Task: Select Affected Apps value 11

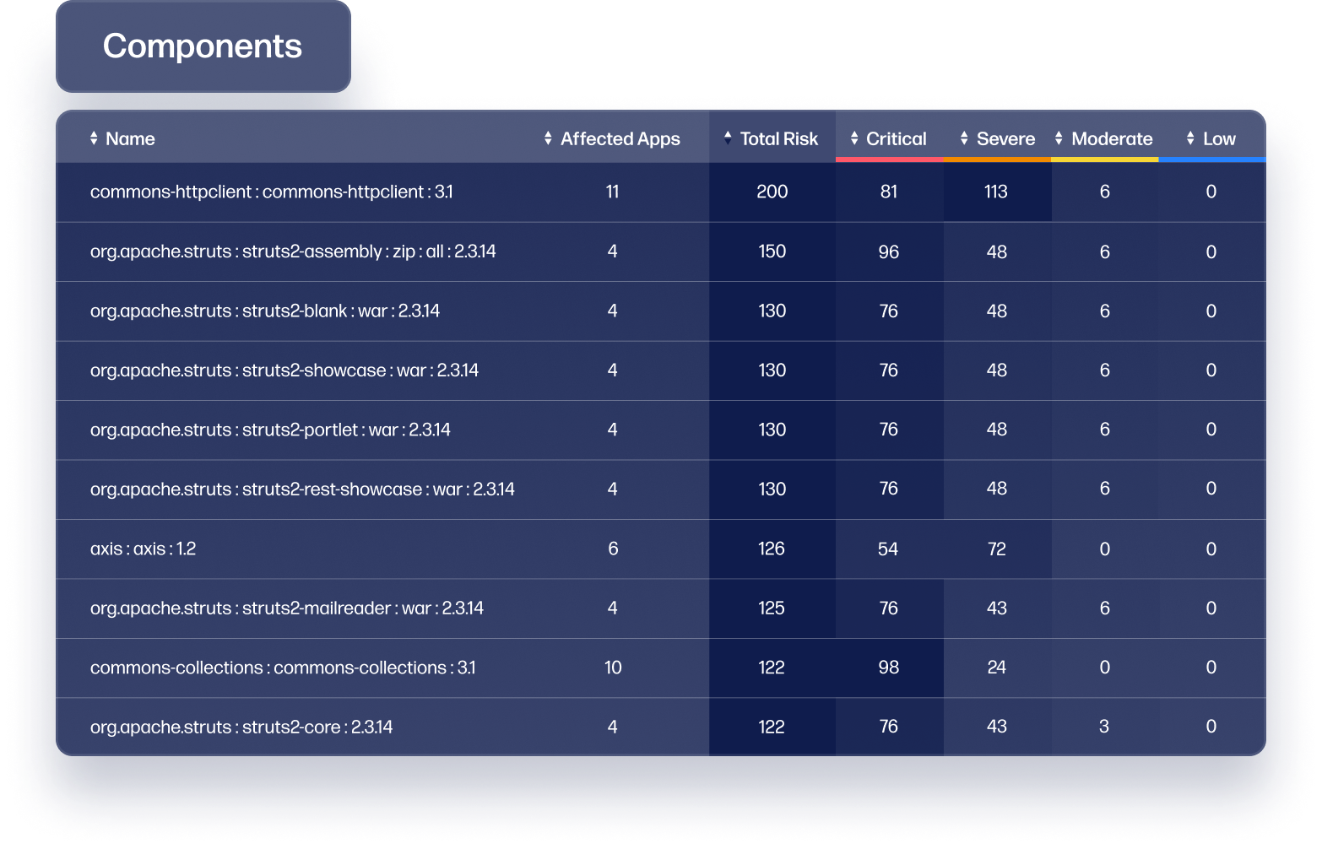Action: [613, 192]
